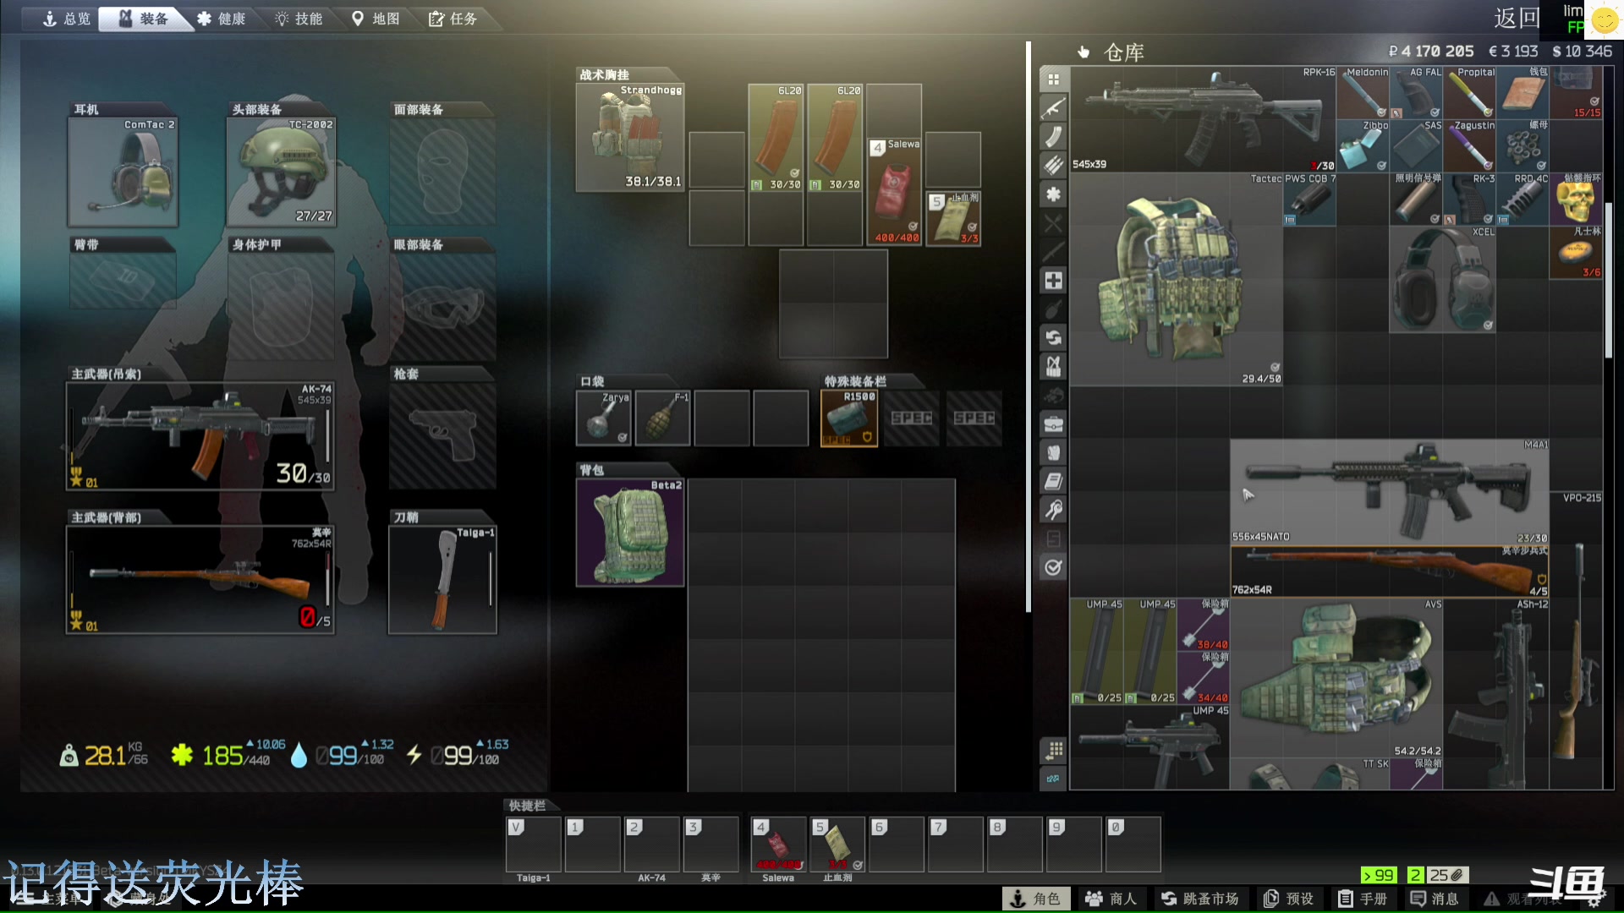Select the Salewa first aid kit in rig
This screenshot has width=1624, height=913.
click(x=894, y=192)
